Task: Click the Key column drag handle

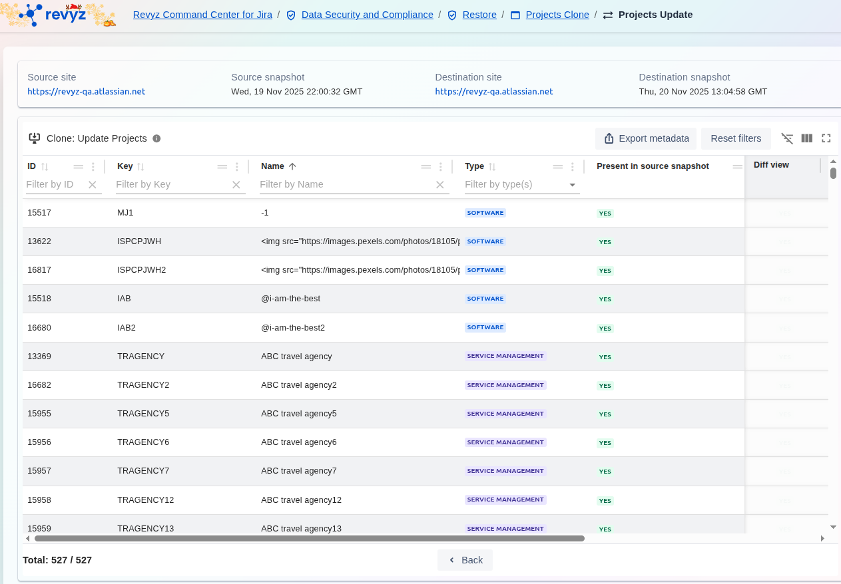Action: [222, 167]
